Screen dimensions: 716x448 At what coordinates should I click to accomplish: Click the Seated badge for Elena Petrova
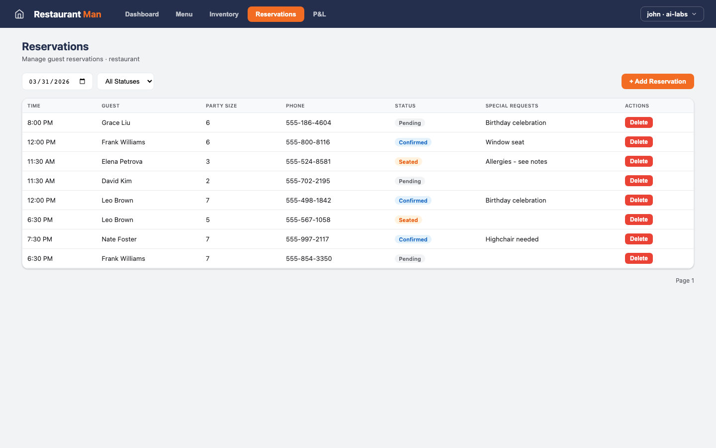tap(408, 161)
